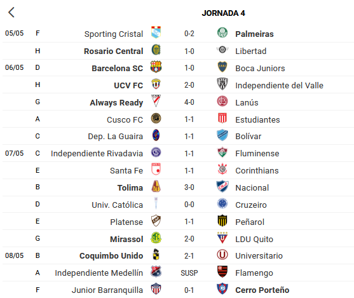Click the Corinthians crest icon
The height and width of the screenshot is (298, 354).
click(222, 169)
